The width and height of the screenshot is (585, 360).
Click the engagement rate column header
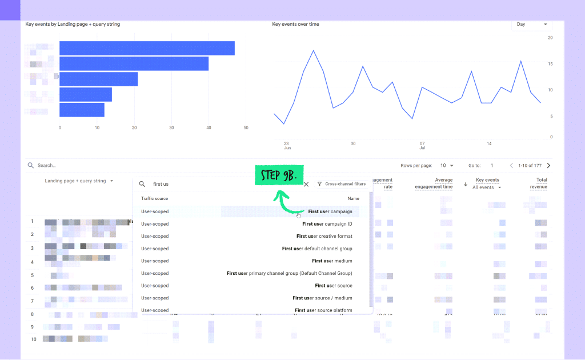(383, 183)
